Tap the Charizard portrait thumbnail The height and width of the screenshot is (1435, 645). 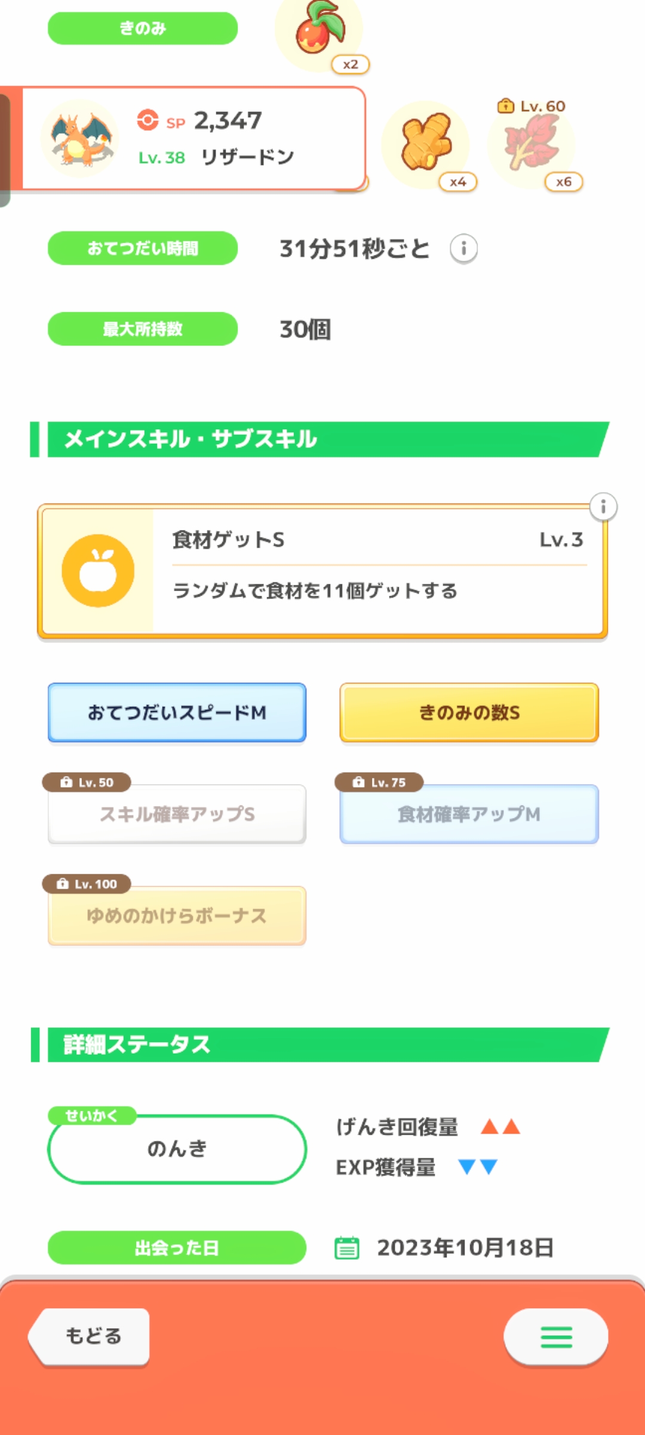point(79,139)
